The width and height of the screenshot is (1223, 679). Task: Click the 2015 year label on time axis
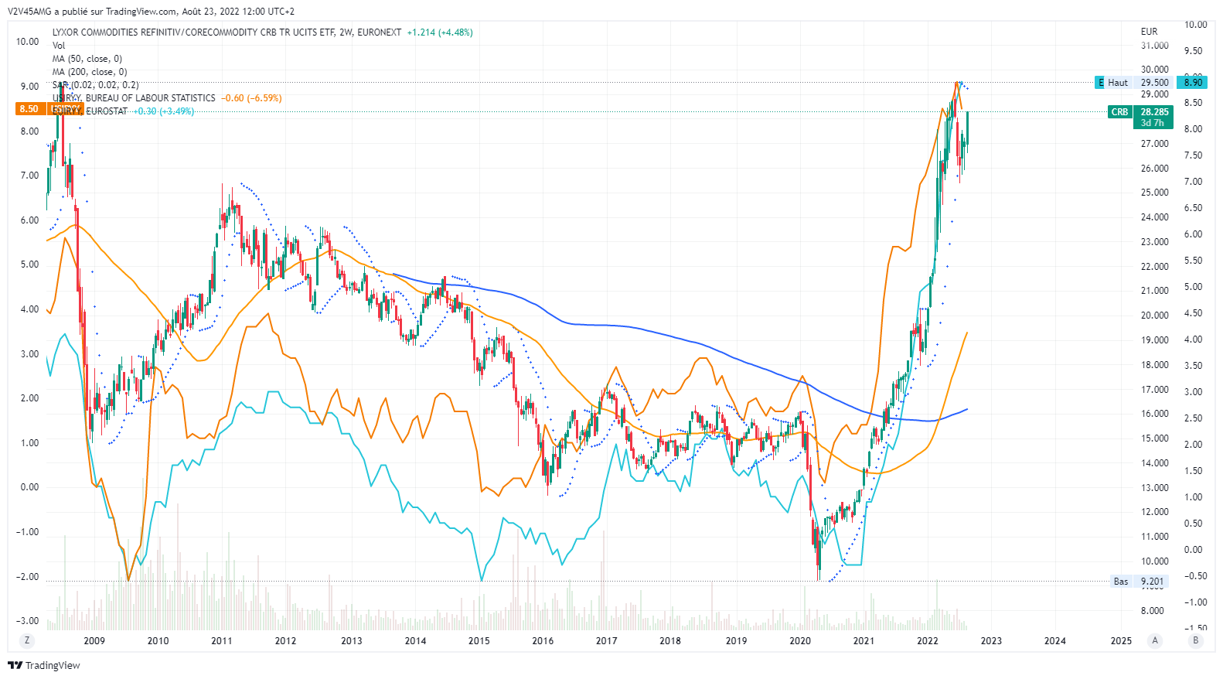point(479,640)
